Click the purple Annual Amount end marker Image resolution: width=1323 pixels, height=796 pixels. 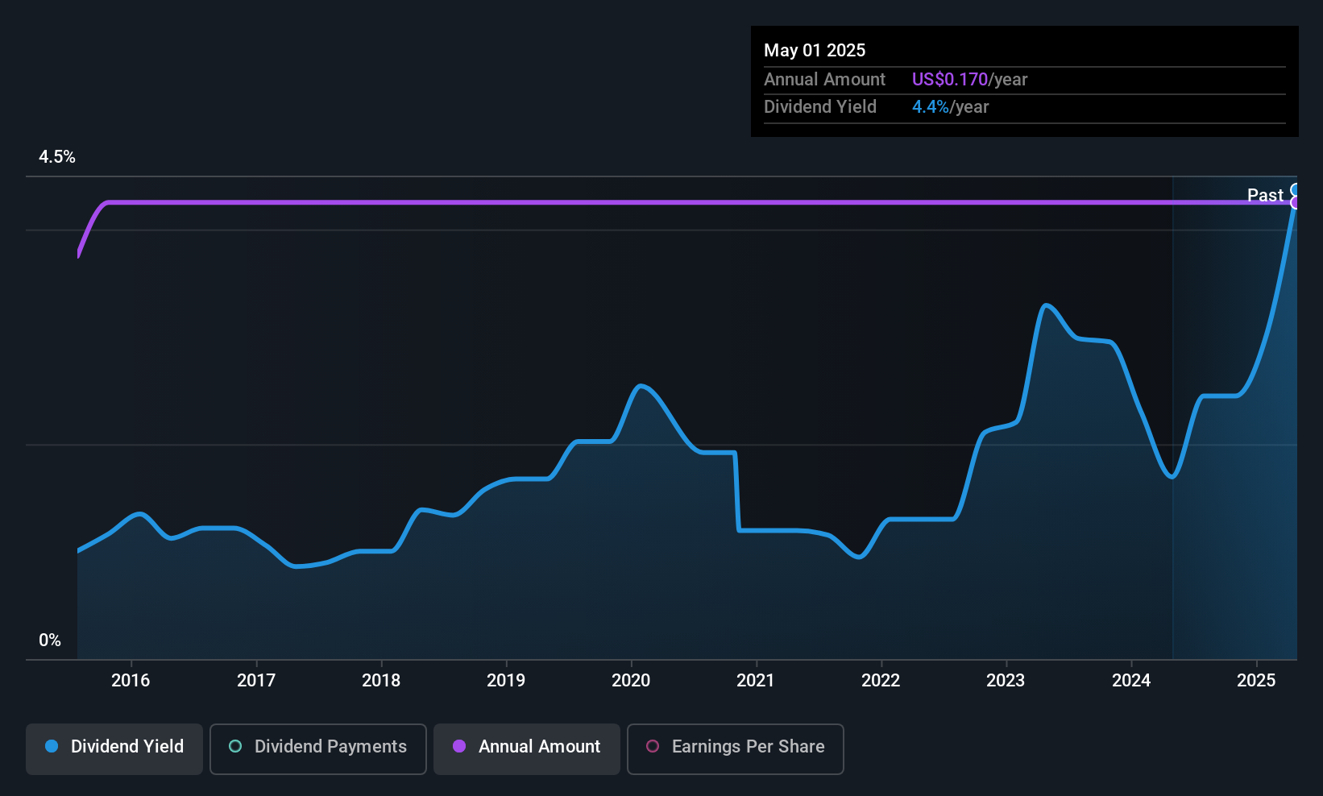point(1296,202)
